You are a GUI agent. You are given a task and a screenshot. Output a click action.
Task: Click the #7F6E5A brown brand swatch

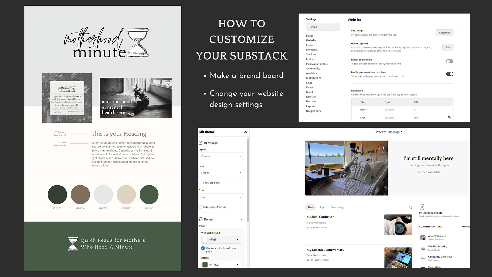pyautogui.click(x=80, y=194)
